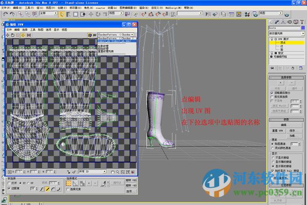The width and height of the screenshot is (307, 205).
Task: Select the Bind to Space Warp tool
Action: pyautogui.click(x=35, y=14)
